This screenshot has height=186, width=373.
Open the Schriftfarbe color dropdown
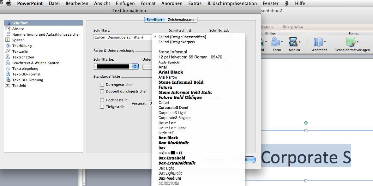[x=116, y=67]
